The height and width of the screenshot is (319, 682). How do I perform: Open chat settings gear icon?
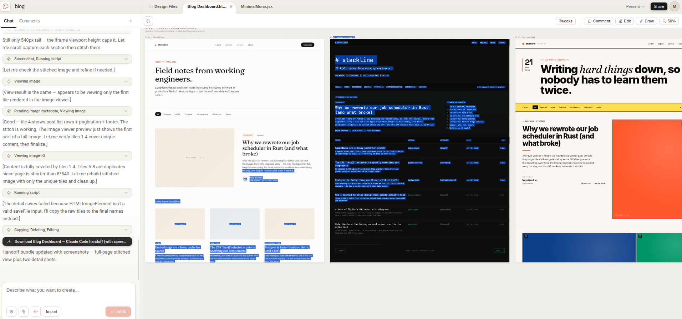pyautogui.click(x=11, y=312)
